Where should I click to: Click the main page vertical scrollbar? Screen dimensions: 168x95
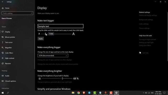click(x=167, y=37)
